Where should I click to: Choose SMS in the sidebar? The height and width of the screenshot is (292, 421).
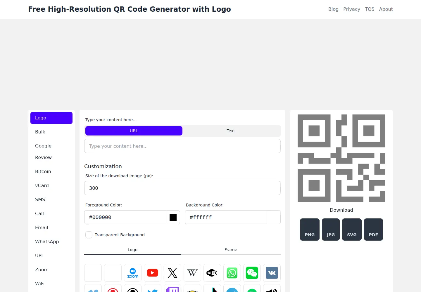point(51,200)
